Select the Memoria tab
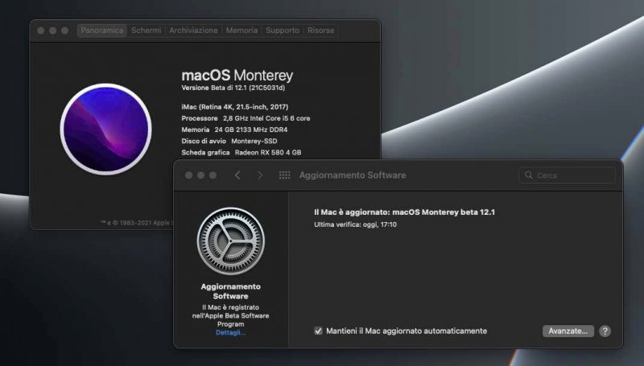Viewport: 644px width, 366px height. click(x=242, y=31)
